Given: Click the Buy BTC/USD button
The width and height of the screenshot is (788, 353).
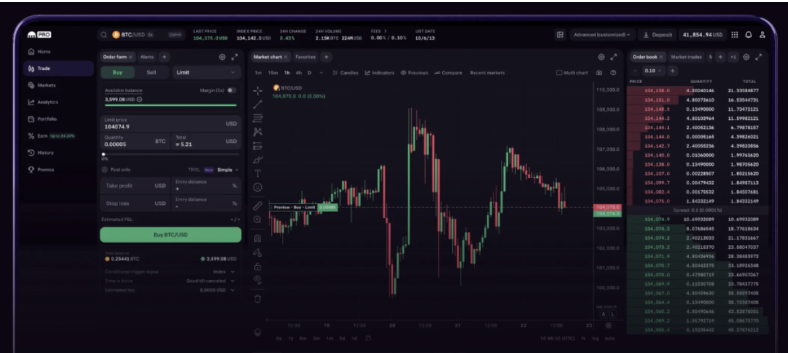Looking at the screenshot, I should (x=170, y=234).
